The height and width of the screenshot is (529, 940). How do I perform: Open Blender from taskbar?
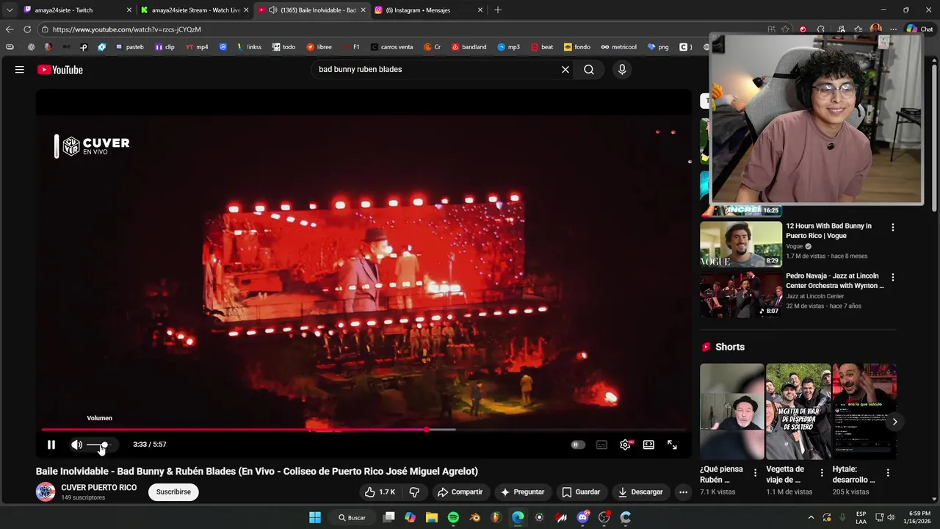click(x=475, y=517)
